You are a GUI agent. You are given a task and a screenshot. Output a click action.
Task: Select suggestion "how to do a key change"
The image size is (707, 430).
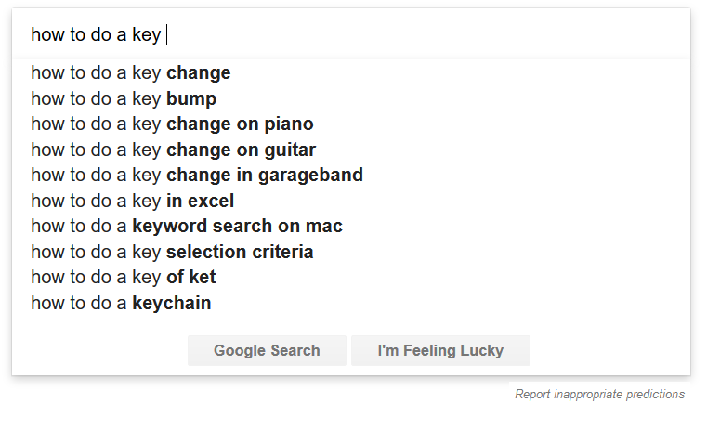click(x=130, y=73)
